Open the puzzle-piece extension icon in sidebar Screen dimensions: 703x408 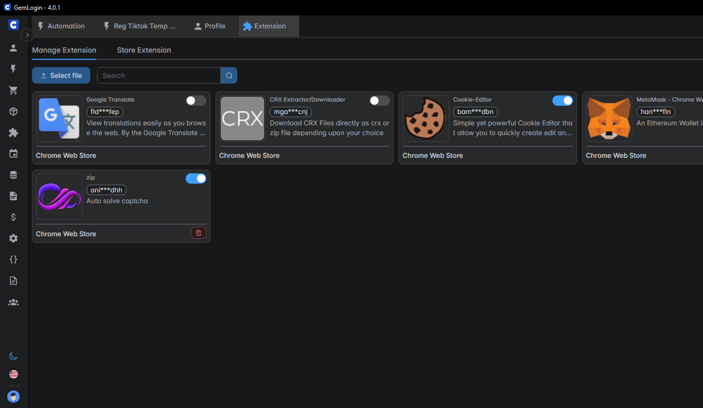click(x=13, y=133)
